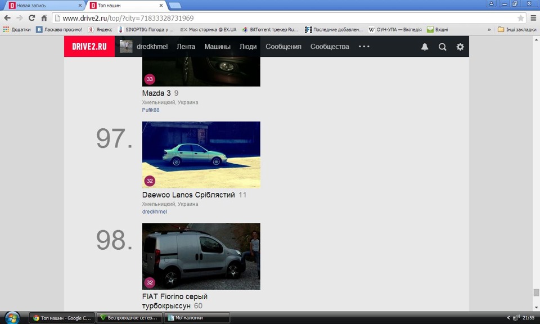
Task: Open the browser Home page
Action: (x=44, y=18)
